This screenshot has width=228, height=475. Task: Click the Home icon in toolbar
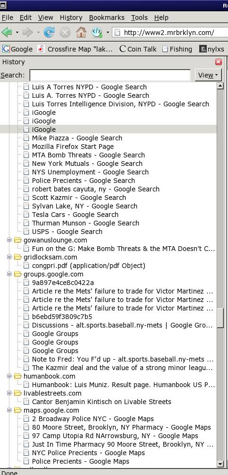click(81, 32)
